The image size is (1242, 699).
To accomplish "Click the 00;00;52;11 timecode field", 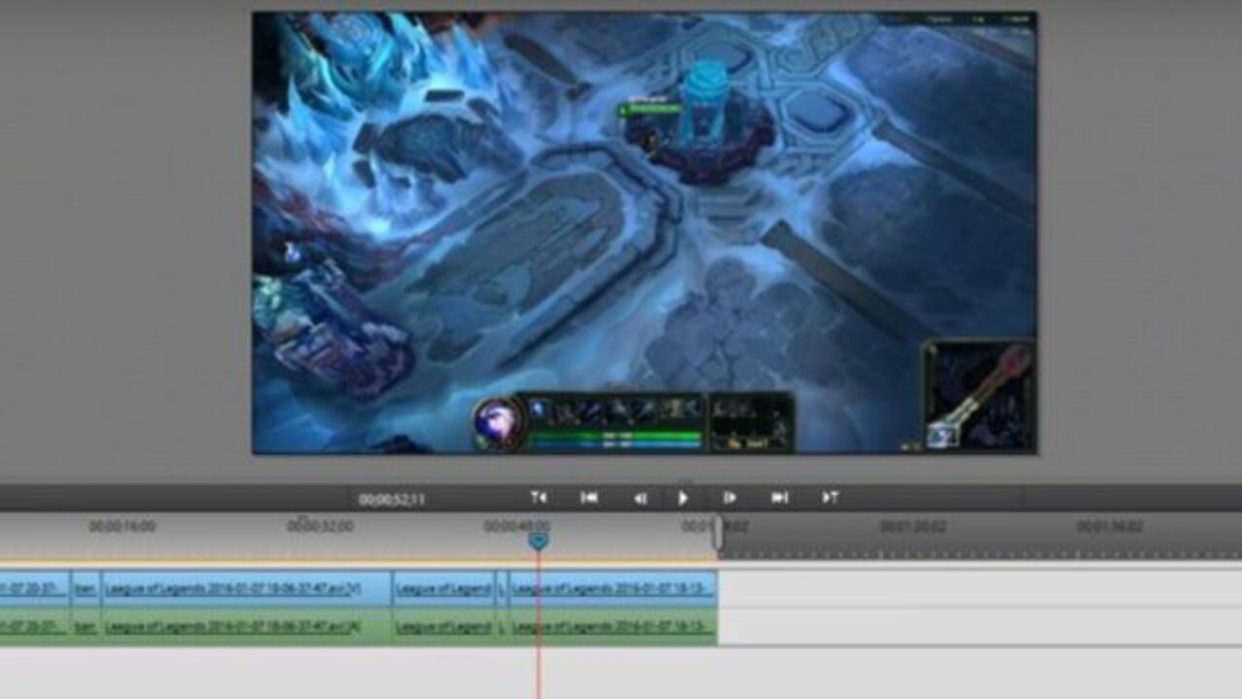I will pyautogui.click(x=392, y=500).
